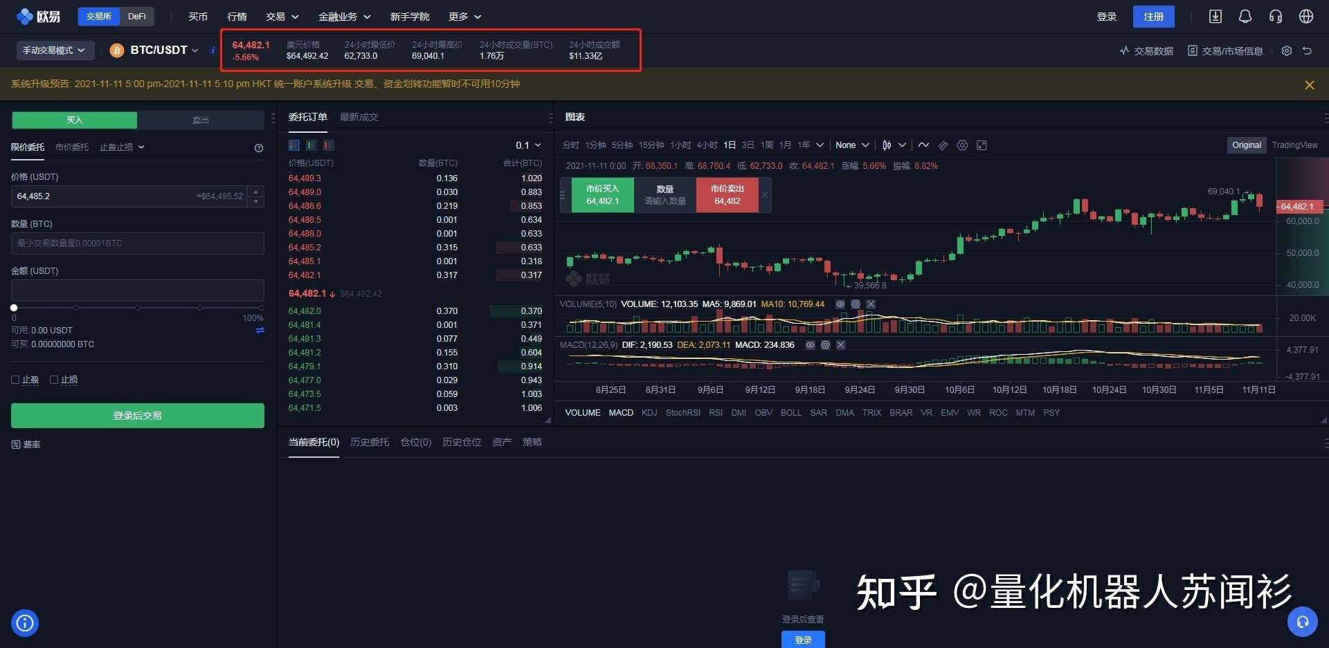Open chart settings gear icon
Image resolution: width=1329 pixels, height=648 pixels.
pyautogui.click(x=962, y=145)
